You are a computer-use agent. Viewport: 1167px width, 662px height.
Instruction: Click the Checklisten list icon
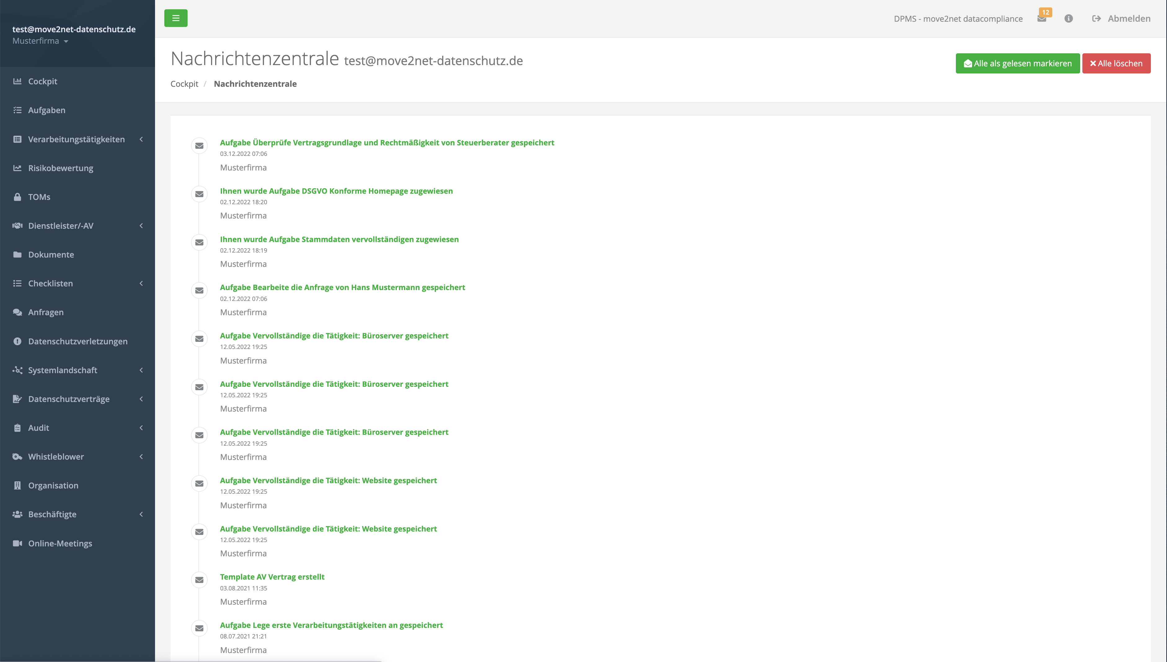(x=17, y=283)
